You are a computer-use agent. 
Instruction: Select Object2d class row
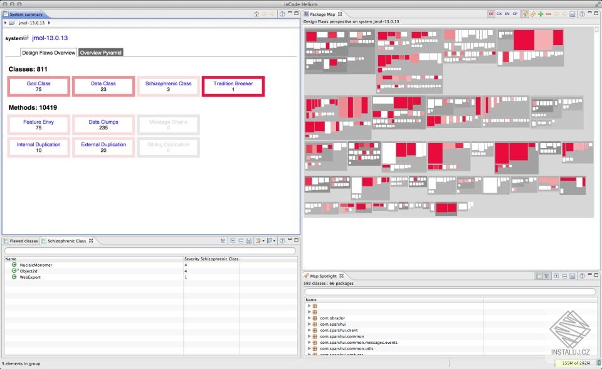coord(151,271)
